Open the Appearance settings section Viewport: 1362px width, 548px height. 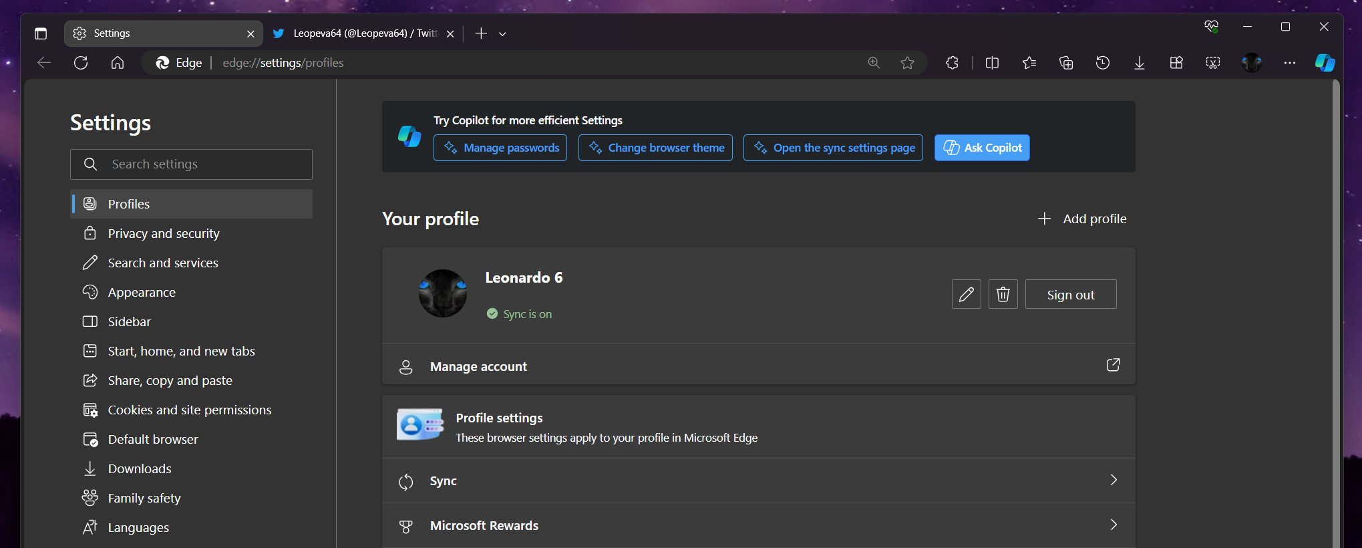click(x=142, y=292)
